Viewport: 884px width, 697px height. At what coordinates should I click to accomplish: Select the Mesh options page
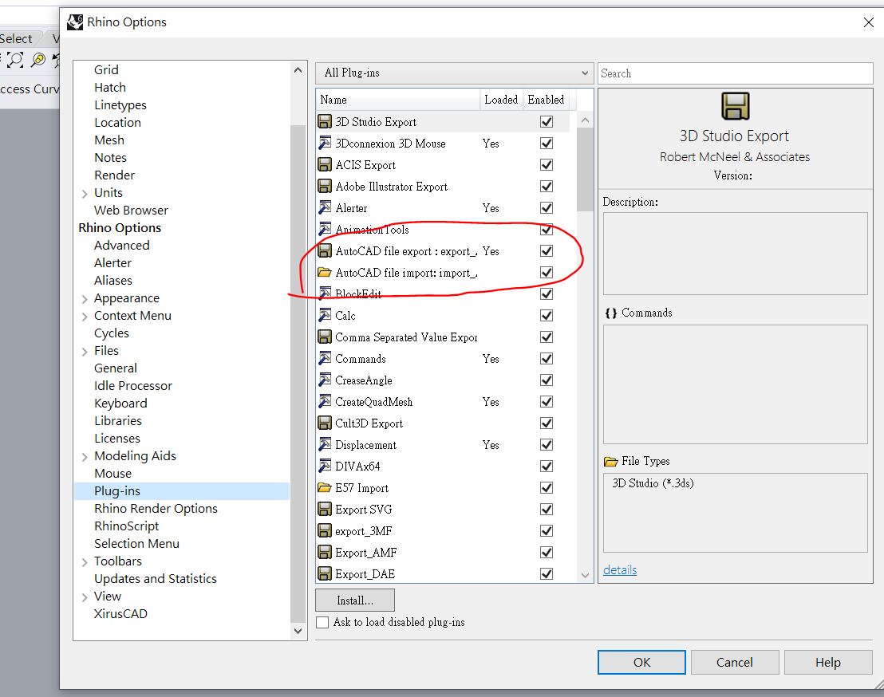point(109,140)
